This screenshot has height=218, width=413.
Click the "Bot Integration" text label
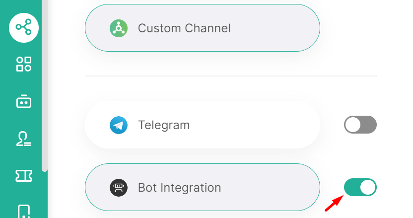coord(179,188)
